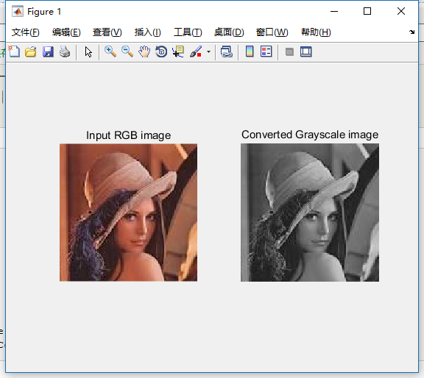
Task: Click the MATLAB logo in title bar
Action: [x=18, y=11]
